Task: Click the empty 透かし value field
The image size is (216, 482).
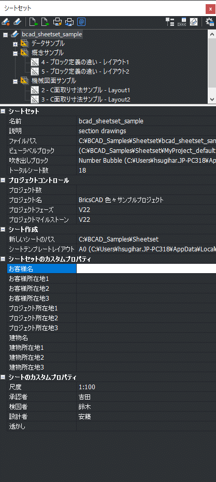Action: coord(146,426)
